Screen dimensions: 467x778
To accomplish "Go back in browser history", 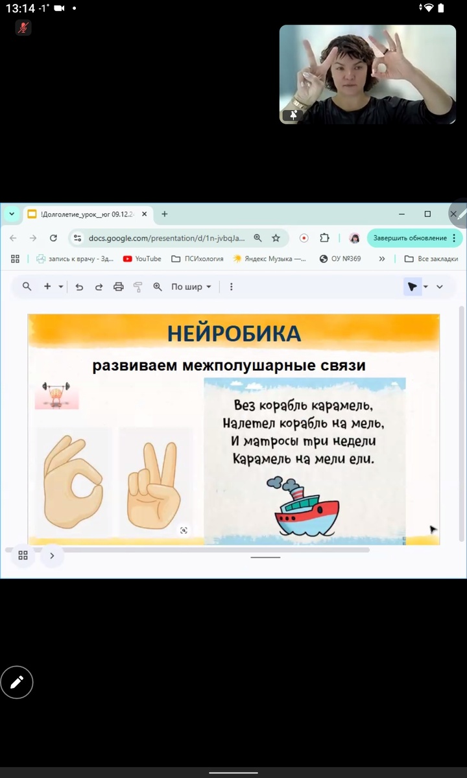I will pyautogui.click(x=13, y=238).
